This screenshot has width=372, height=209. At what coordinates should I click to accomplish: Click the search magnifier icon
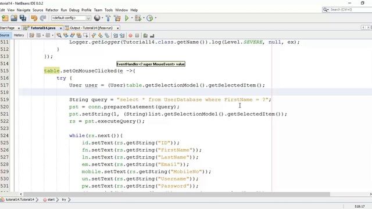coord(325,9)
